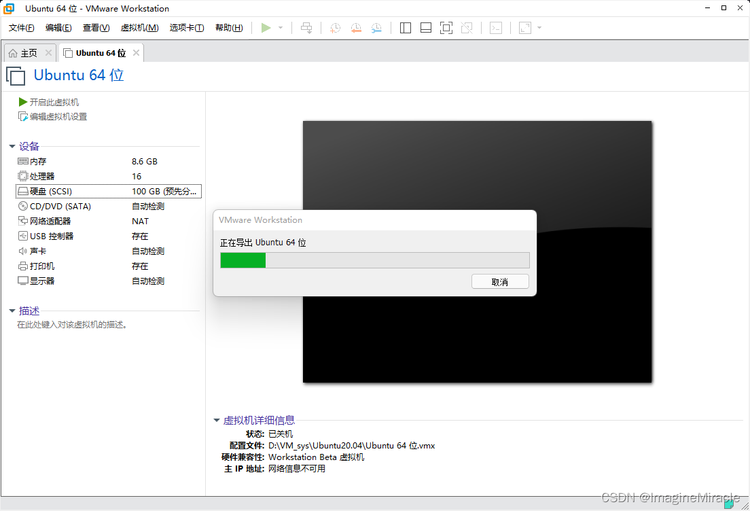Open the snapshot manager toolbar icon
This screenshot has width=750, height=511.
coord(377,28)
